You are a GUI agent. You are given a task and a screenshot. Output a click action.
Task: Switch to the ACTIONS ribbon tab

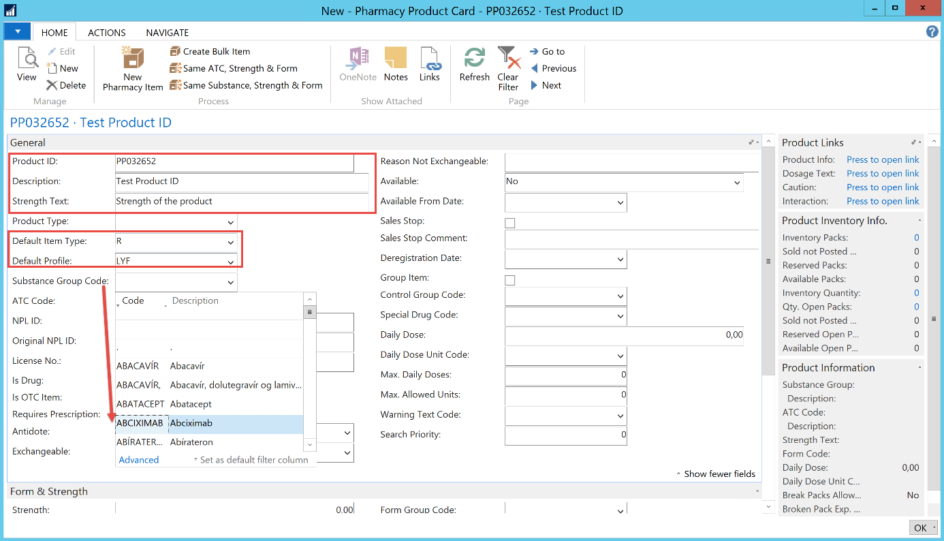[x=107, y=33]
